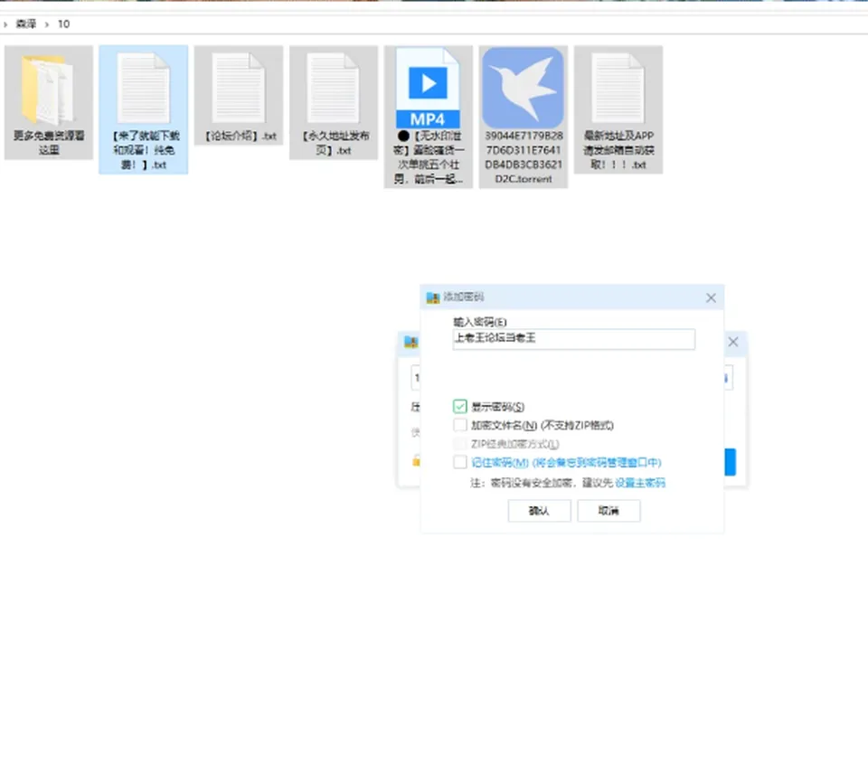Click the parent folder in breadcrumb path
The width and height of the screenshot is (868, 764).
26,24
